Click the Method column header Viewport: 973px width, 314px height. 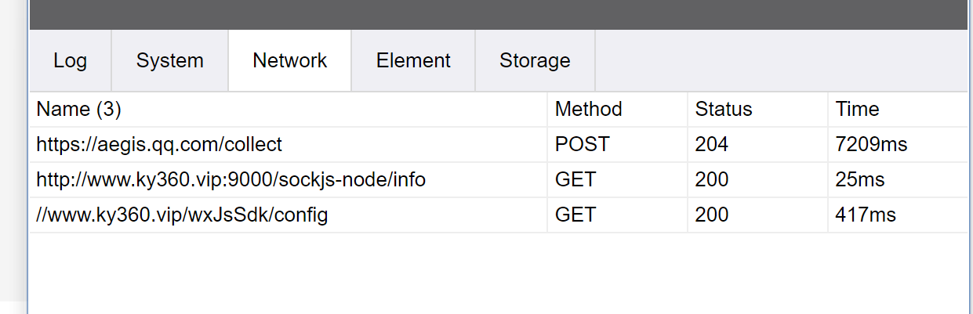588,110
